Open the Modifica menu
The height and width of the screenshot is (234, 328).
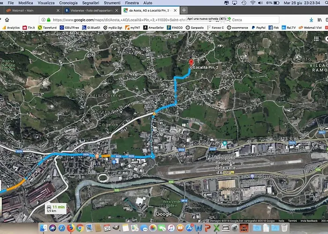25,3
